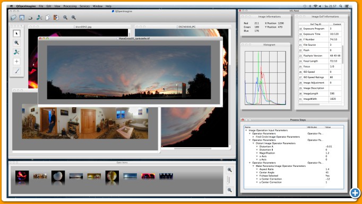Viewport: 362px width, 204px height.
Task: Click the right magnifier icon in main toolbar
Action: tap(74, 18)
